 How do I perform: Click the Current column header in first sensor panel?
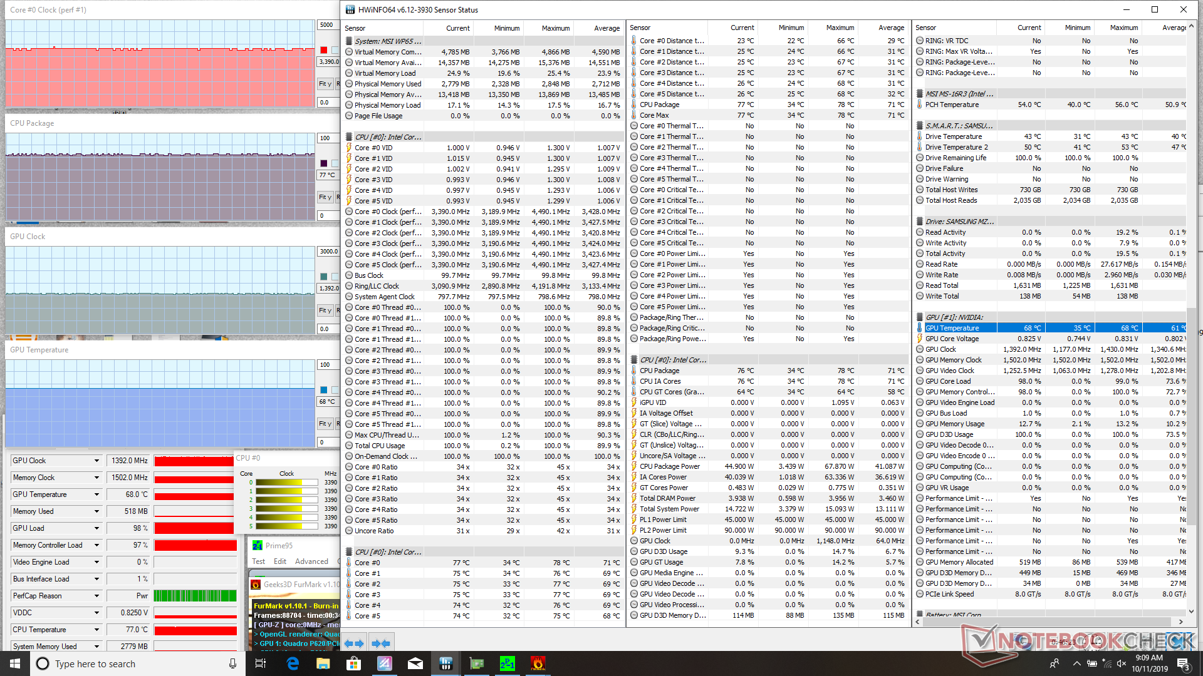(x=448, y=28)
